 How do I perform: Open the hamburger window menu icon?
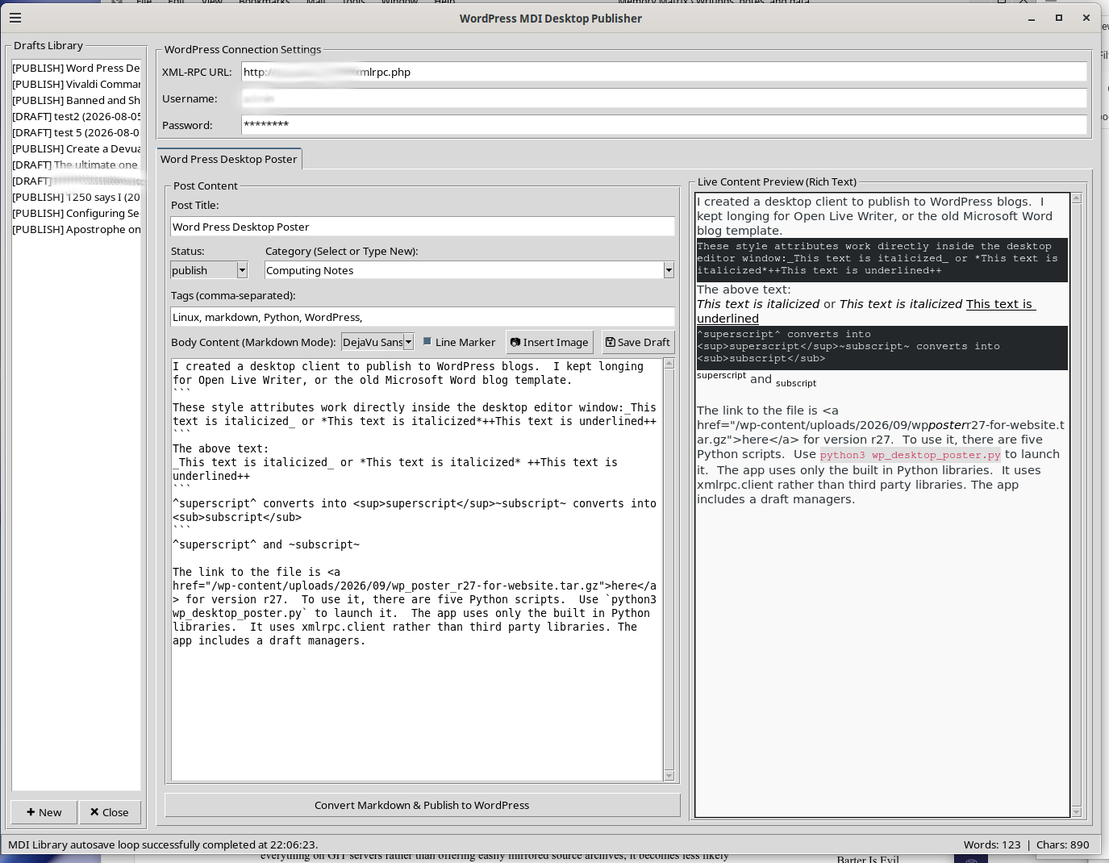point(15,18)
